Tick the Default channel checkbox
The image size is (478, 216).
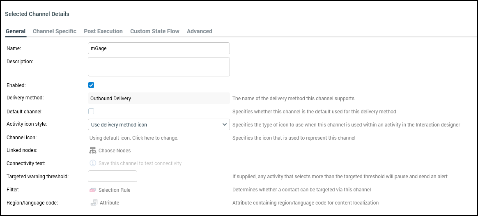point(91,111)
